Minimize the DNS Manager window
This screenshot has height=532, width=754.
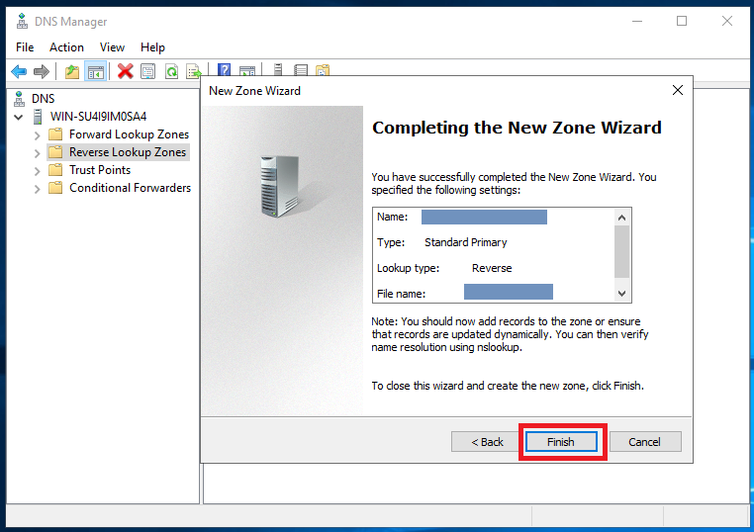(637, 21)
